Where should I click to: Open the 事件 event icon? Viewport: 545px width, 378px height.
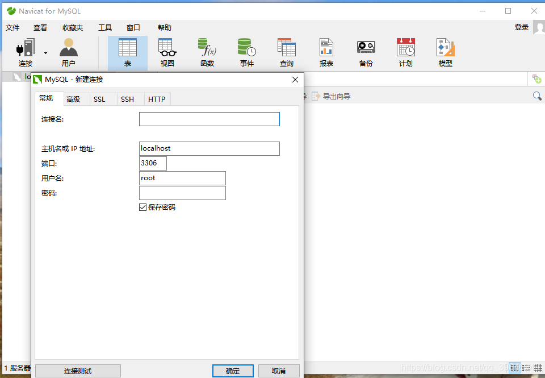coord(247,52)
